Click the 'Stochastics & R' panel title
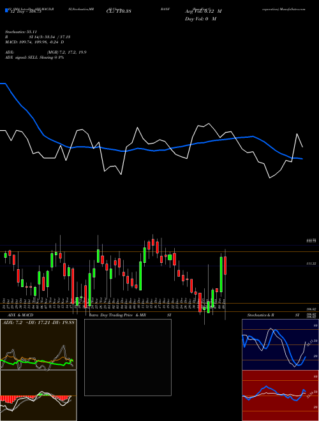 coord(261,315)
